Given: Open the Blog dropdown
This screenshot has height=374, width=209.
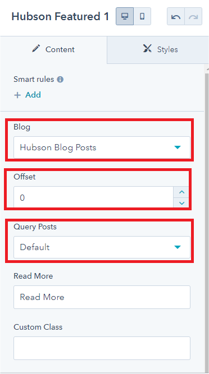Looking at the screenshot, I should (x=102, y=147).
